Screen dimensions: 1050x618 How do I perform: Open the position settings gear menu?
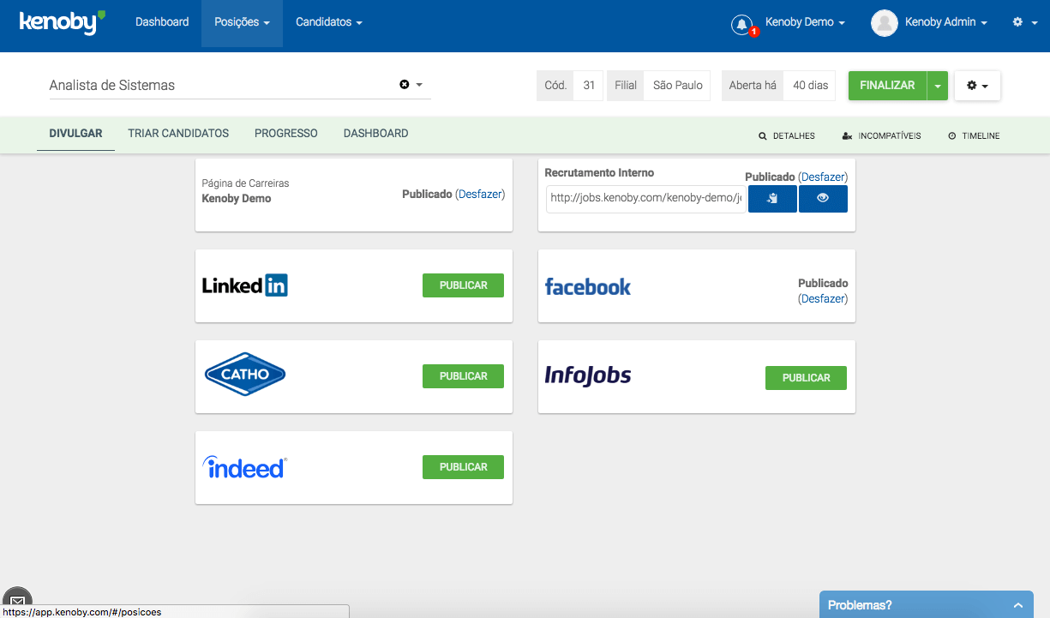[x=977, y=86]
